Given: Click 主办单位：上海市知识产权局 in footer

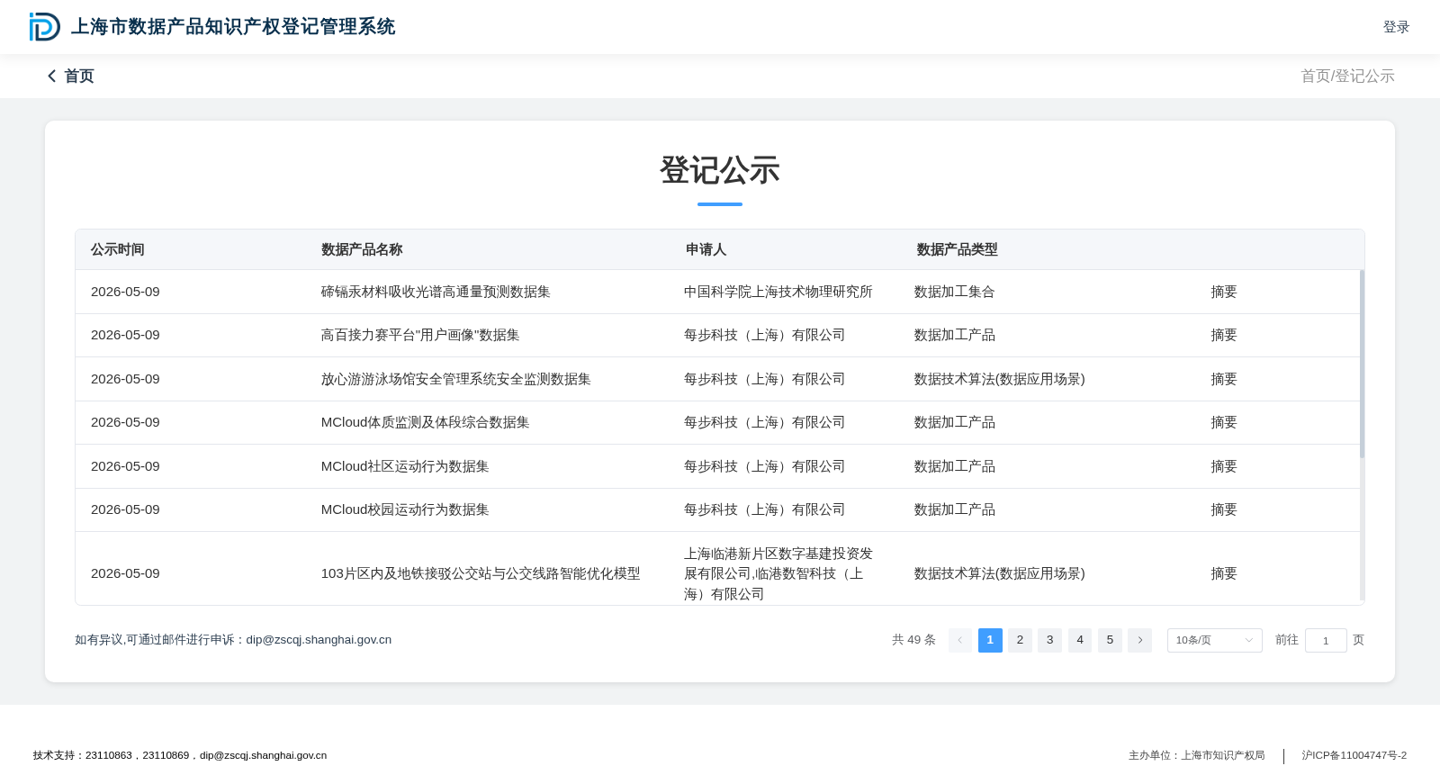Looking at the screenshot, I should (1197, 755).
